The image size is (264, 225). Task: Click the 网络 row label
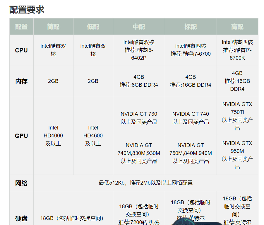pyautogui.click(x=21, y=183)
